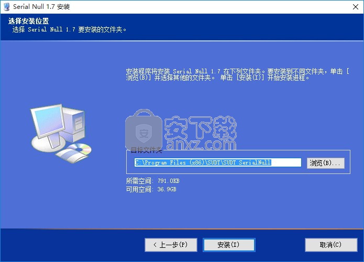Click the installer icon in title bar
The width and height of the screenshot is (364, 262).
click(x=6, y=7)
